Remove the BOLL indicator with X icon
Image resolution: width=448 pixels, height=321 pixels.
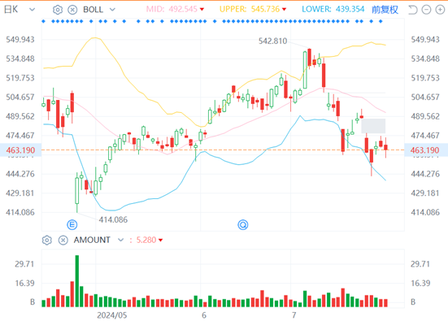click(x=72, y=10)
